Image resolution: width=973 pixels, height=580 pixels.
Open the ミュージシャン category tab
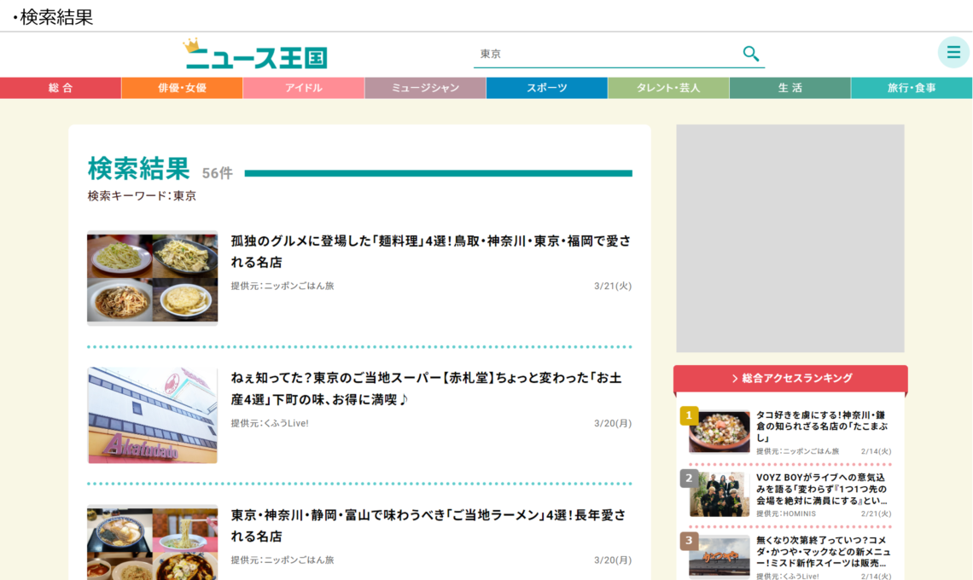[425, 88]
